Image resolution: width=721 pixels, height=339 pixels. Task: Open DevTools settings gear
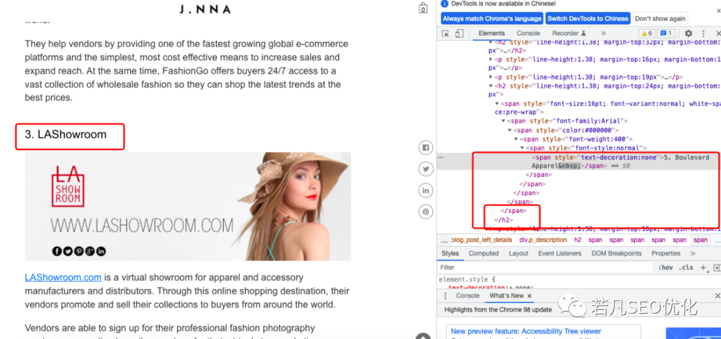click(x=688, y=33)
